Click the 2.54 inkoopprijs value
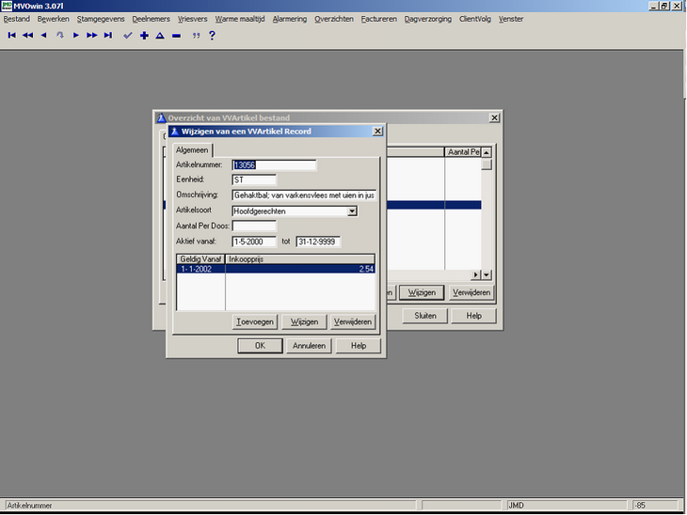 [366, 269]
